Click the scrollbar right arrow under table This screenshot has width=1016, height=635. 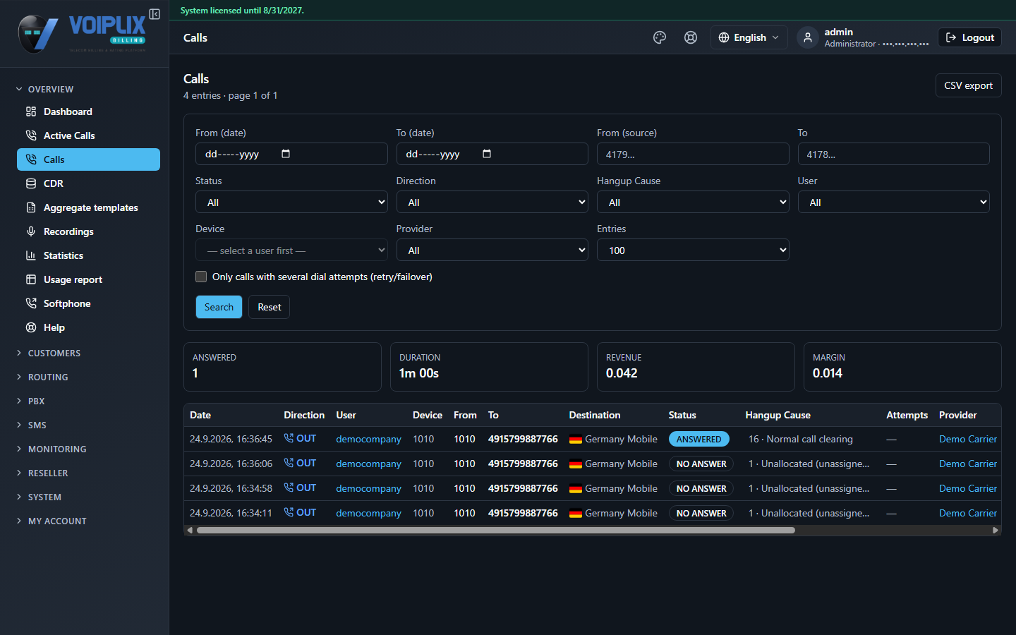[996, 530]
